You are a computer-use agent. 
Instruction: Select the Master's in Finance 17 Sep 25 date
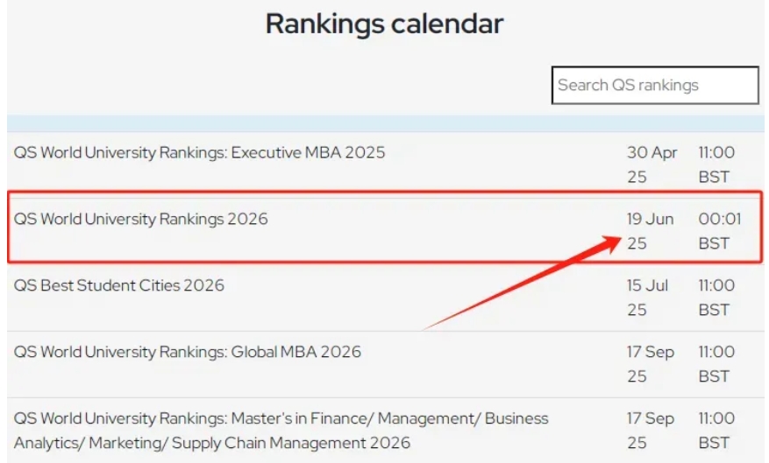click(x=650, y=430)
